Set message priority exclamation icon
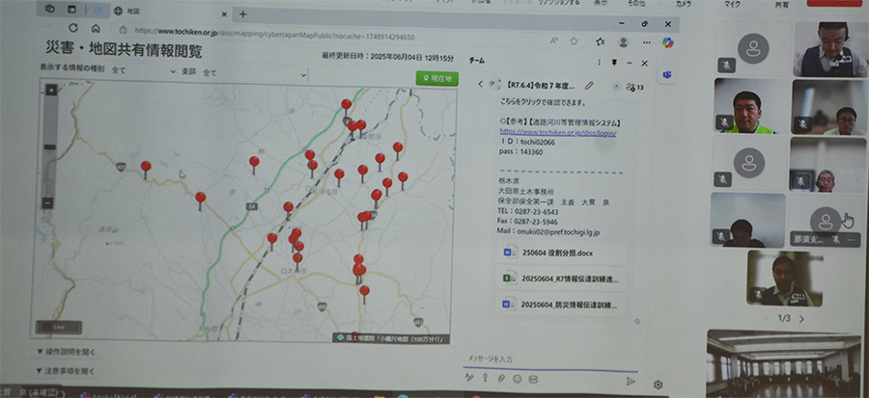 (485, 378)
